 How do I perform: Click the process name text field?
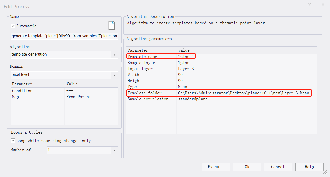point(64,36)
